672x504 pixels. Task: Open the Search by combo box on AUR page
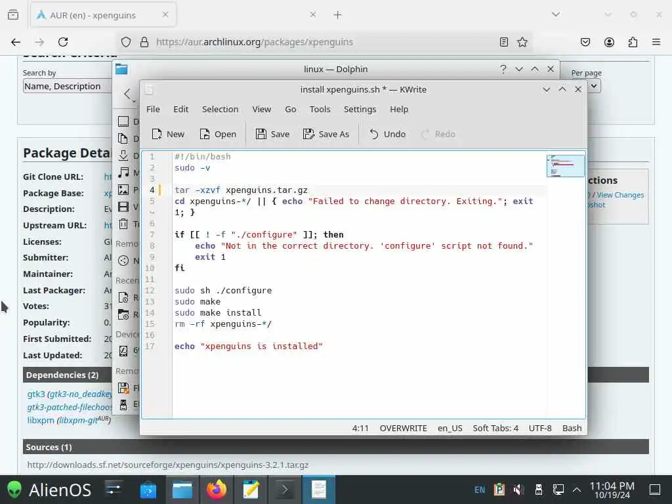66,86
